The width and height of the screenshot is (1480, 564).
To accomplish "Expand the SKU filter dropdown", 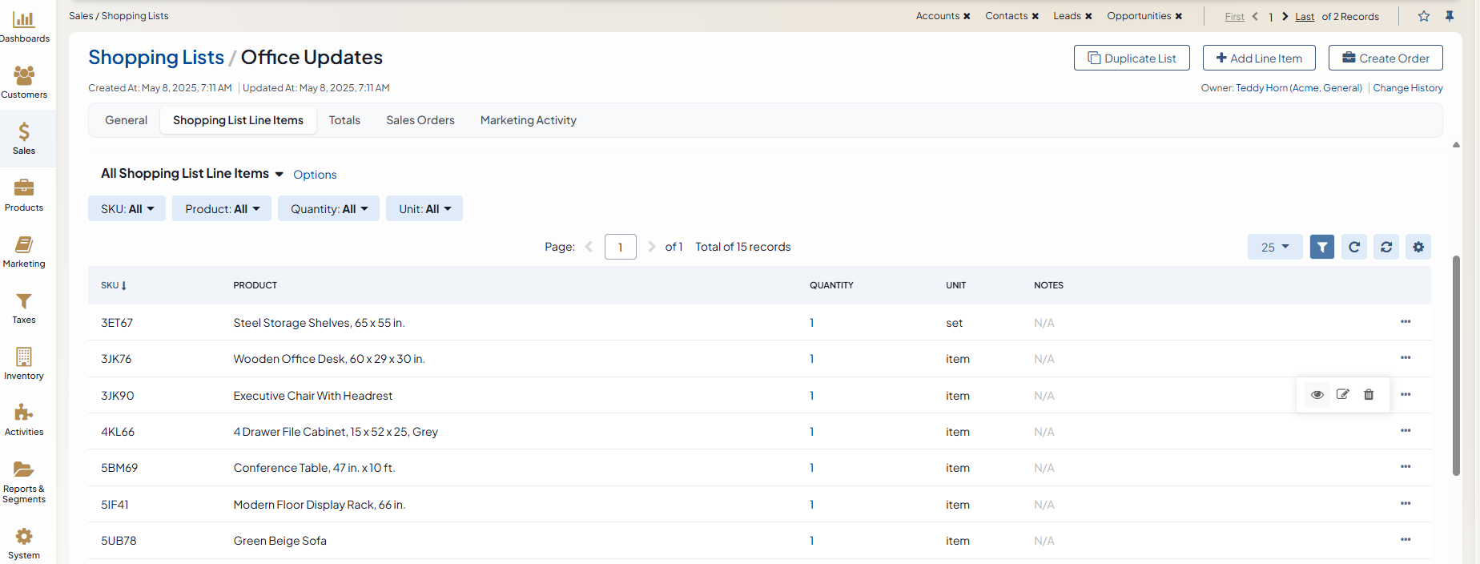I will pos(127,209).
